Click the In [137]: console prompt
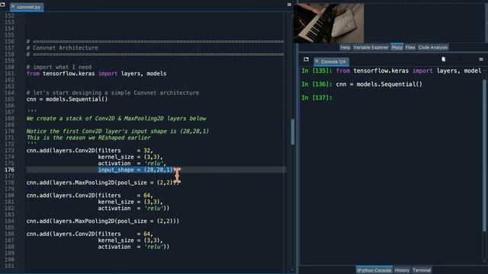Screen dimensions: 488x274 317,97
